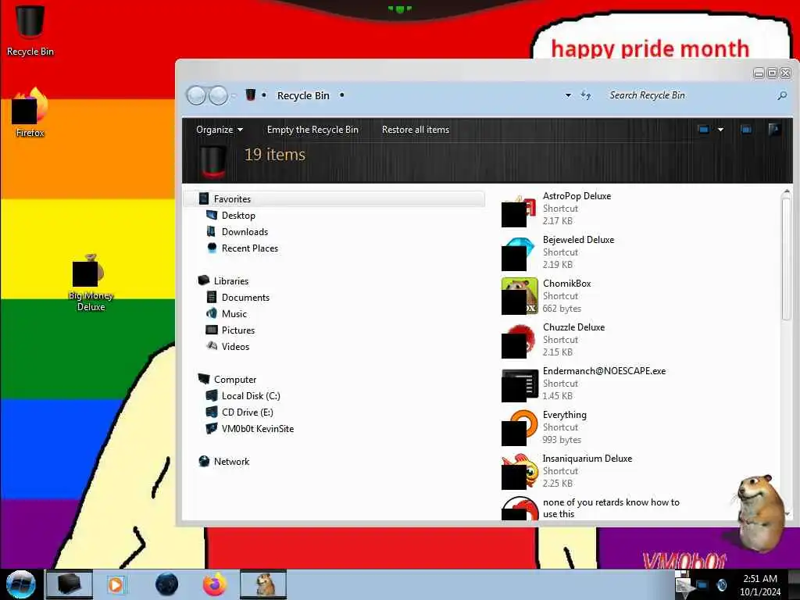Select the ChomikBox shortcut icon
This screenshot has width=800, height=600.
click(520, 296)
